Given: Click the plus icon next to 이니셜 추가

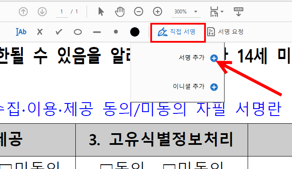Looking at the screenshot, I should click(x=214, y=87).
